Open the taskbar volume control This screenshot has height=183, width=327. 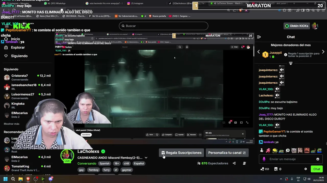[x=309, y=179]
